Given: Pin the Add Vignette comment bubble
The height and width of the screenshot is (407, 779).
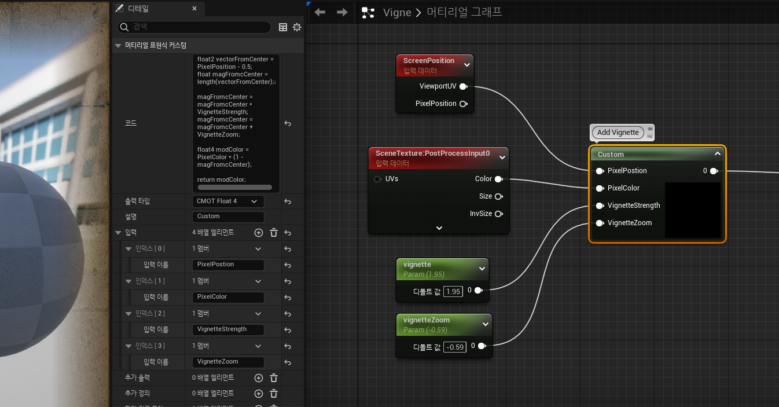Looking at the screenshot, I should 651,129.
